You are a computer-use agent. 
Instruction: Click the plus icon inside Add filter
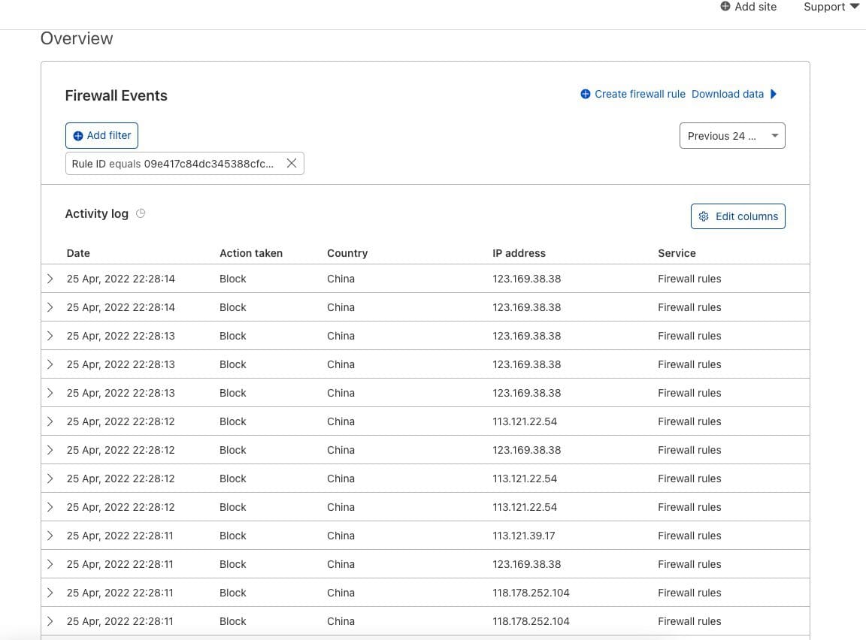(78, 135)
